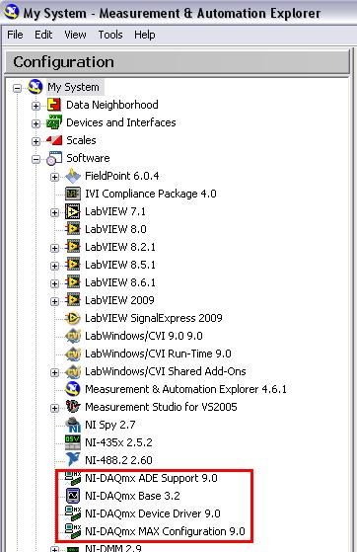Click the LabVIEW 2009 icon
357x552 pixels.
point(73,300)
